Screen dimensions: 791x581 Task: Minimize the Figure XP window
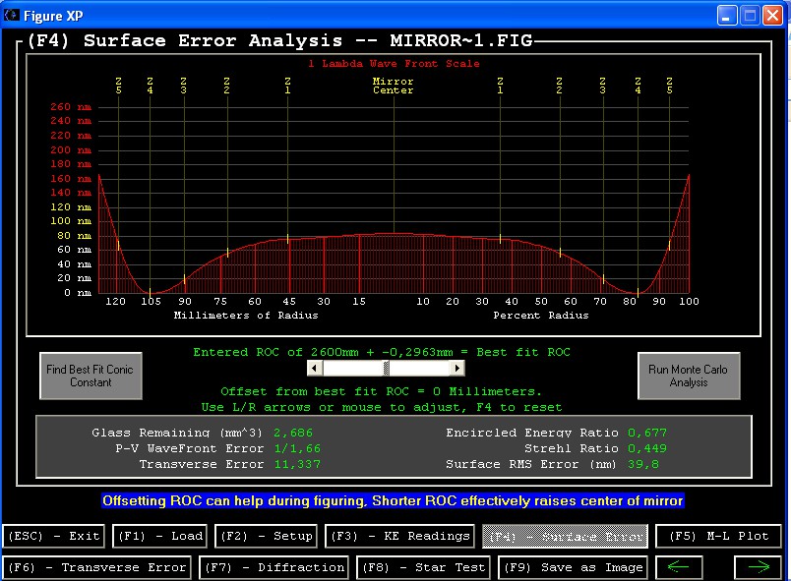[x=726, y=16]
